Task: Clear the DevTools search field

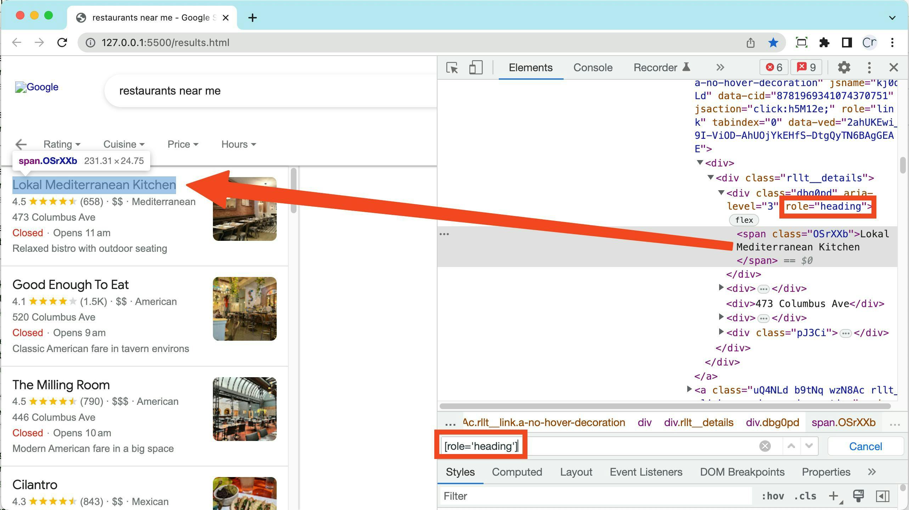Action: click(765, 446)
